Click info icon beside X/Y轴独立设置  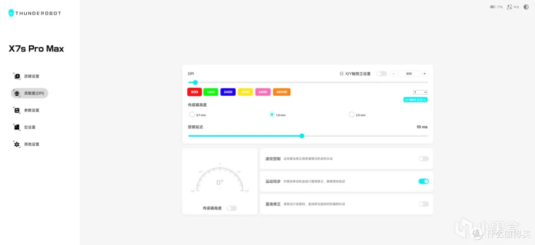[x=341, y=74]
